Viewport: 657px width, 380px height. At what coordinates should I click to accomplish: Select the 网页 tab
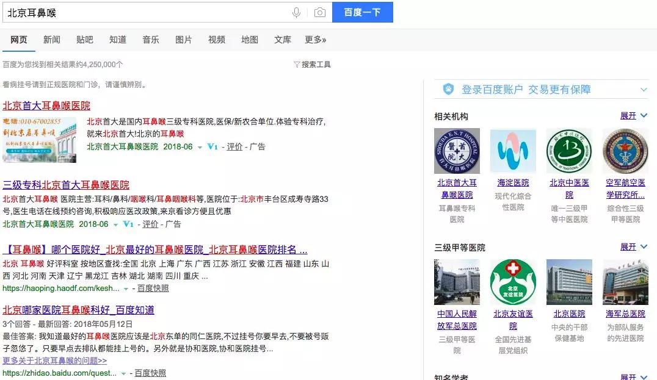pyautogui.click(x=19, y=40)
